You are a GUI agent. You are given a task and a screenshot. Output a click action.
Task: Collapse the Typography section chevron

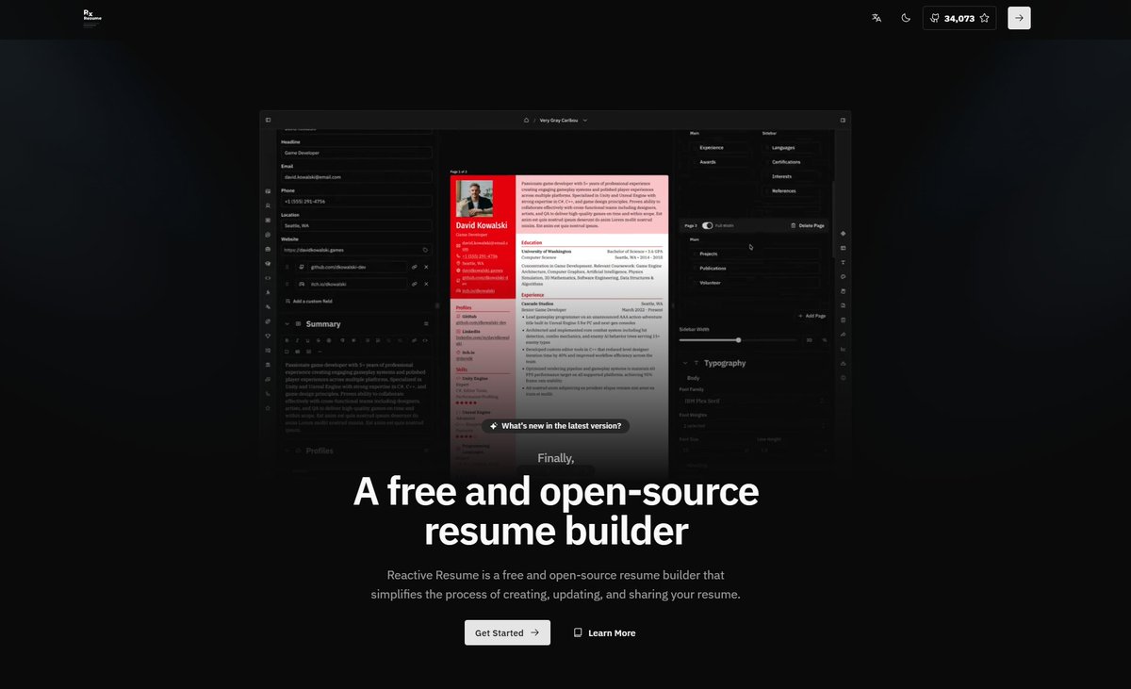(685, 363)
